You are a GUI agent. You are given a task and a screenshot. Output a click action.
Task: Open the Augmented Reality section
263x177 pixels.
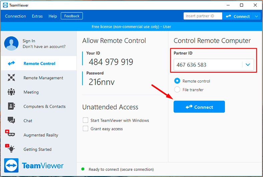pos(39,135)
